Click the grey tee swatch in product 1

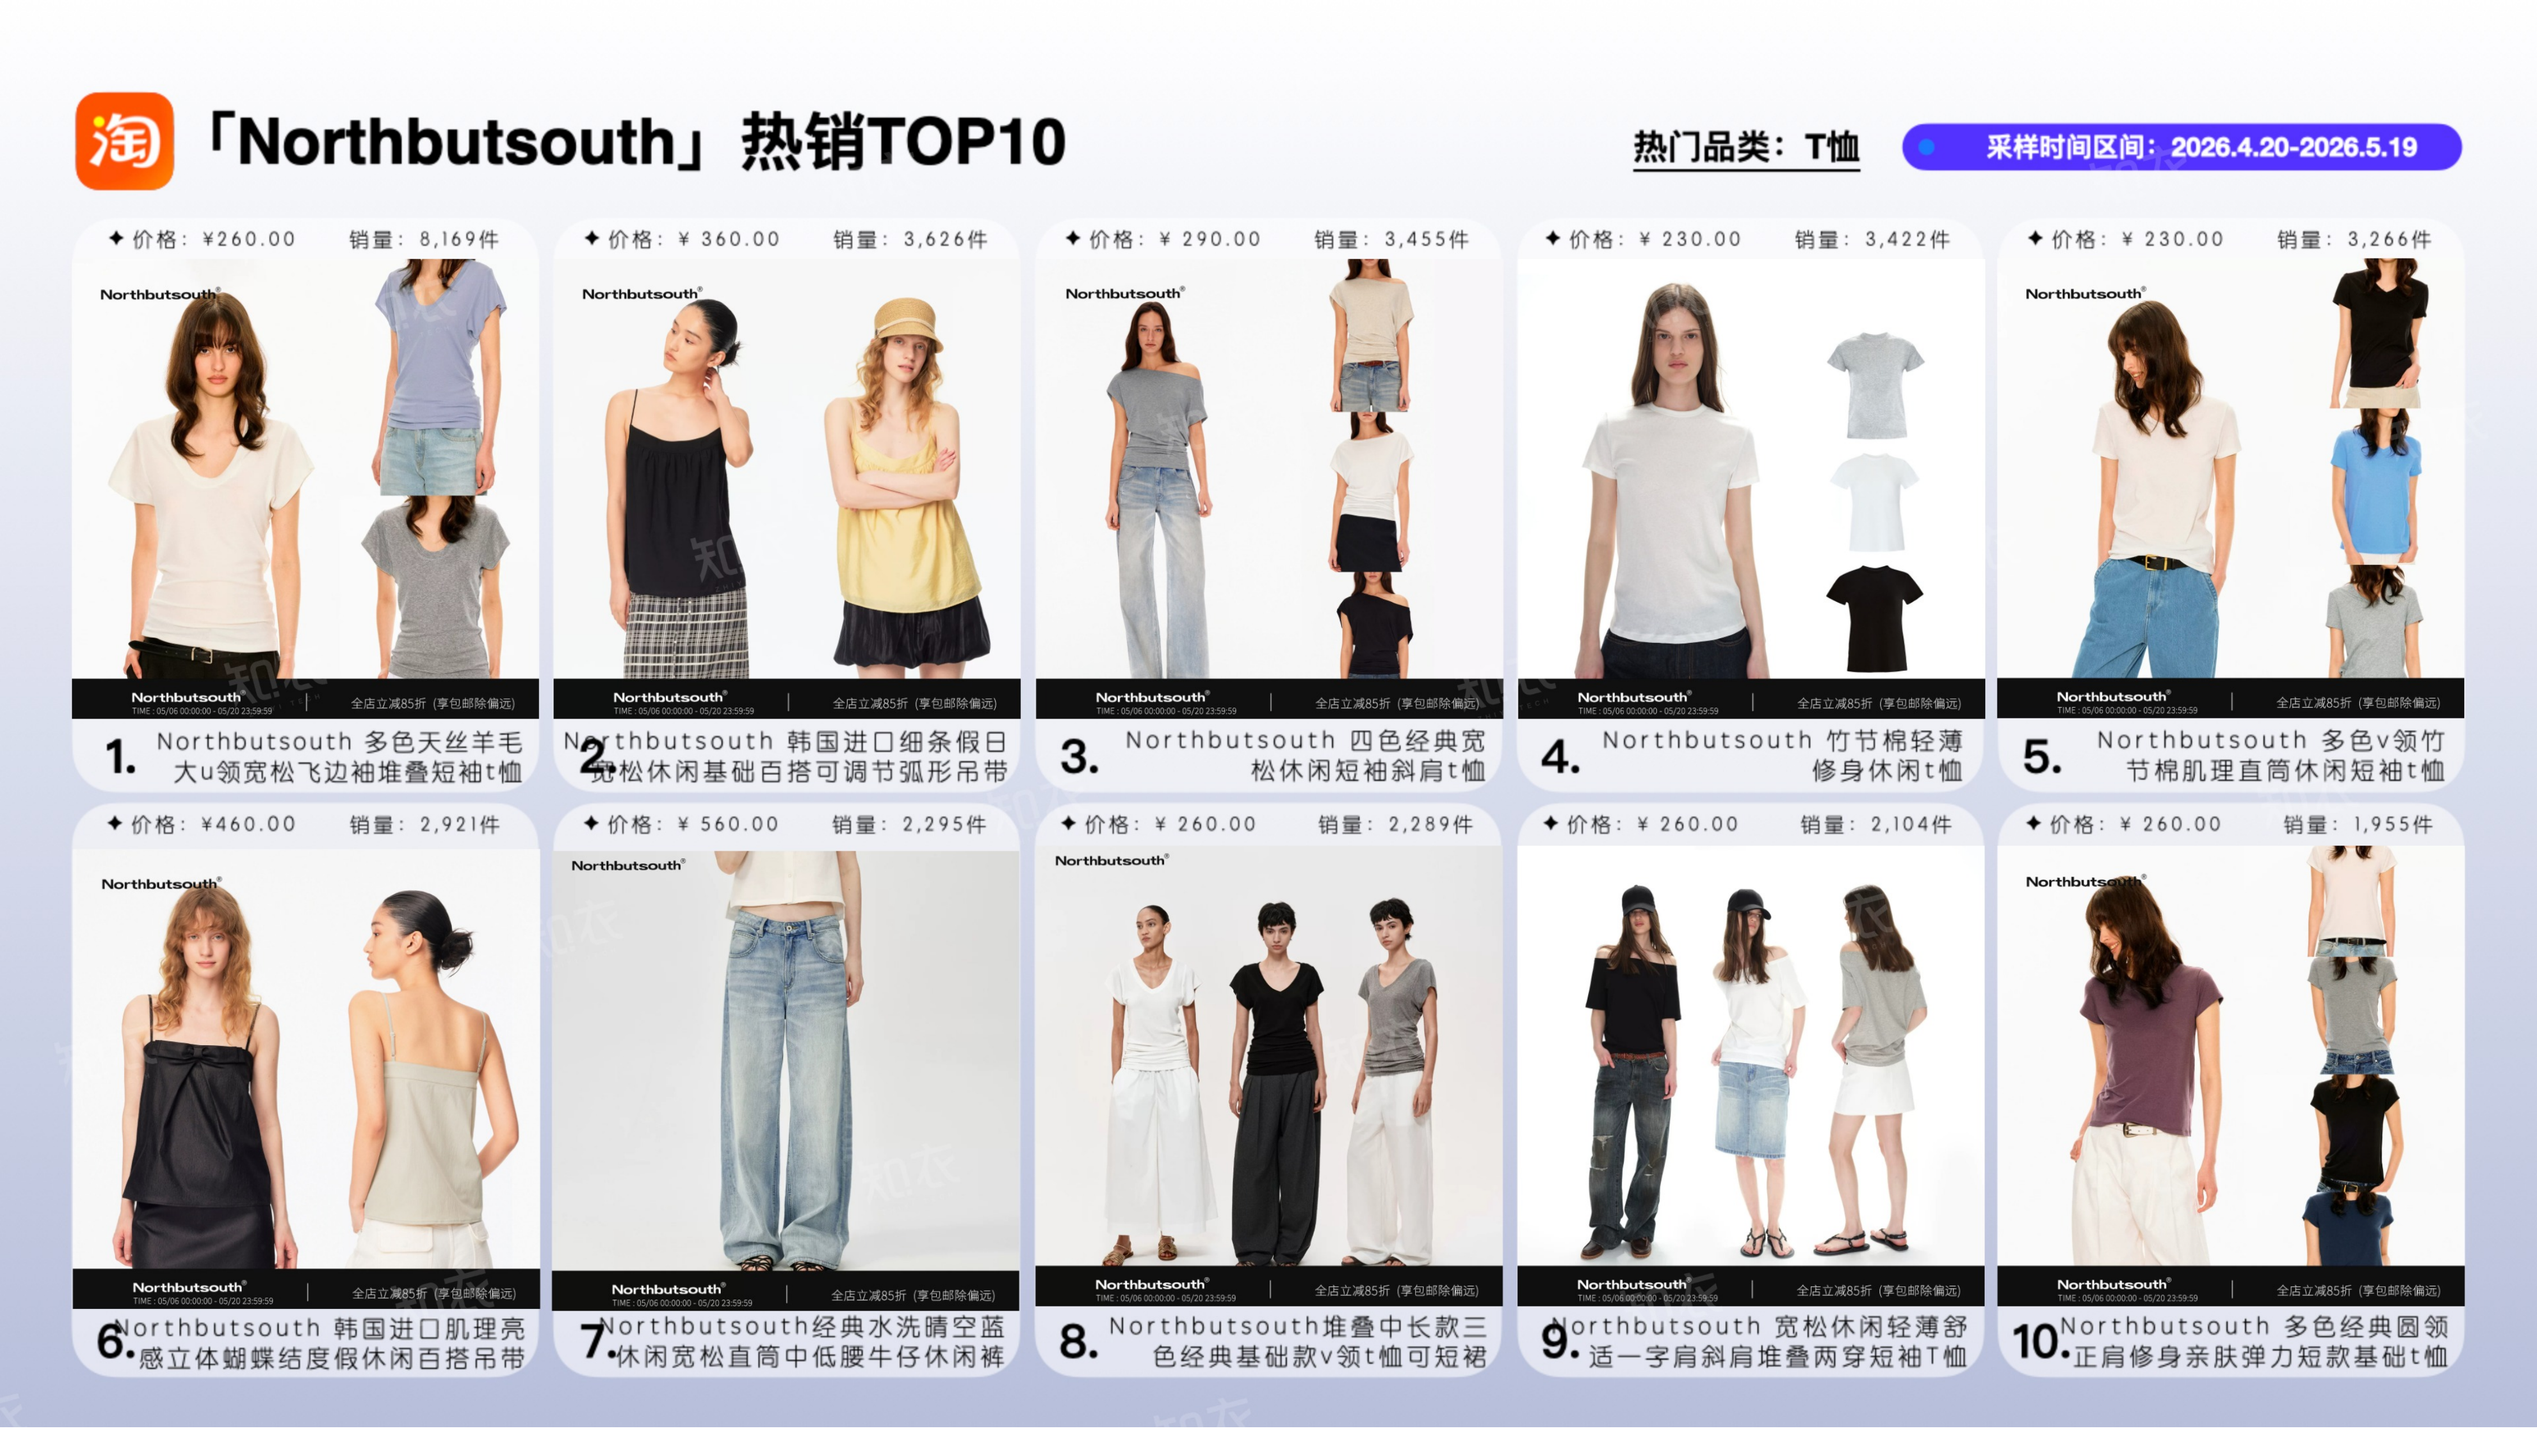pos(435,587)
